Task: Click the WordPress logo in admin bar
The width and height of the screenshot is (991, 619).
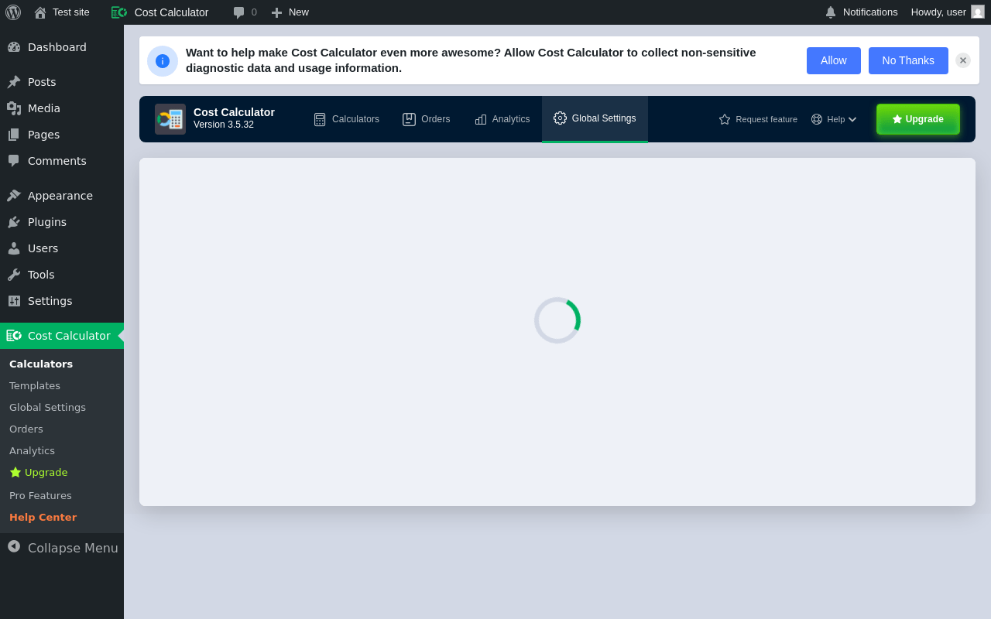Action: 13,12
